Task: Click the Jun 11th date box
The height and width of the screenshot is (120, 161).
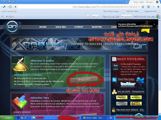Action: coord(115,67)
